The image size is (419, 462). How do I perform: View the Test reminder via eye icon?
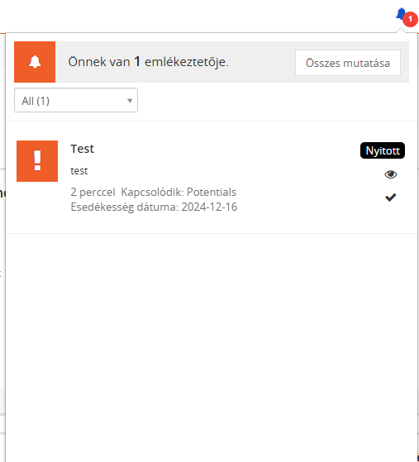coord(391,174)
